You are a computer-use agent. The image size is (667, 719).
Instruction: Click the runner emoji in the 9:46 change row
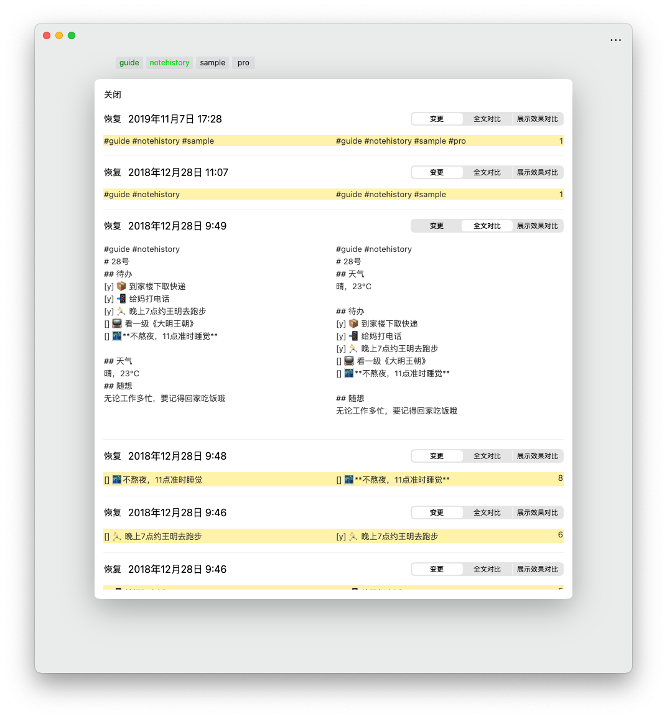click(x=117, y=536)
